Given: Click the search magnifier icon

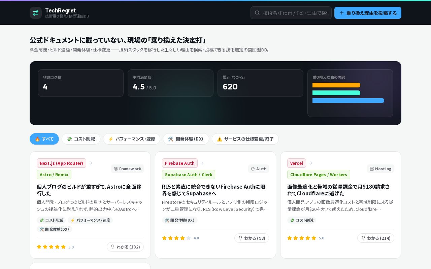Looking at the screenshot, I should tap(257, 13).
